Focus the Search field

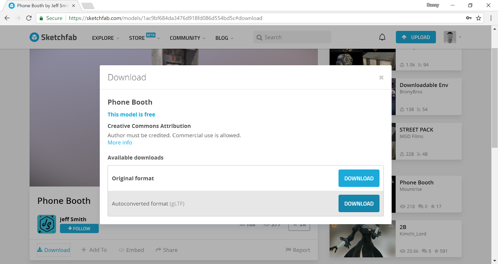(x=292, y=37)
